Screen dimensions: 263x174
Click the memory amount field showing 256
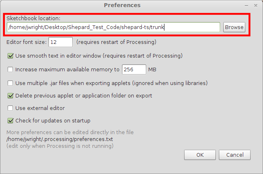pyautogui.click(x=134, y=69)
